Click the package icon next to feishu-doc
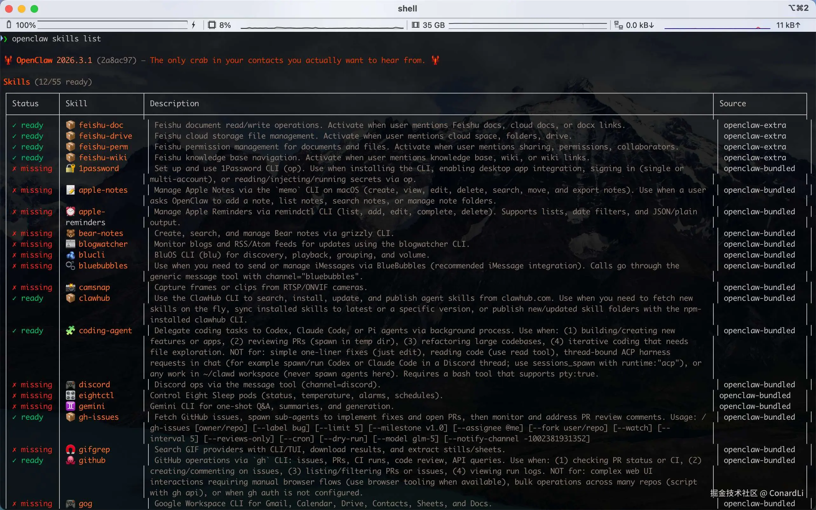Viewport: 816px width, 510px height. click(x=71, y=125)
